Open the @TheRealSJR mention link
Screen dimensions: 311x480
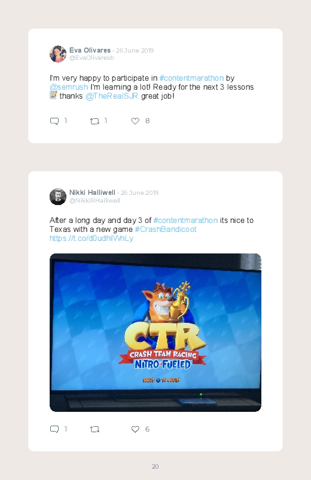click(x=111, y=96)
